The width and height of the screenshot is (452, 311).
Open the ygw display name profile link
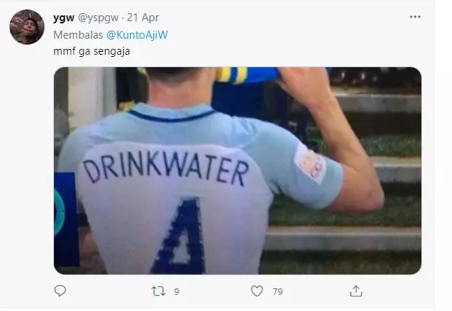pyautogui.click(x=63, y=18)
